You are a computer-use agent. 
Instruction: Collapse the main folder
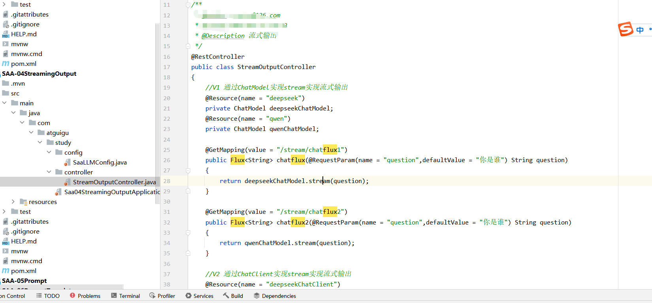4,103
